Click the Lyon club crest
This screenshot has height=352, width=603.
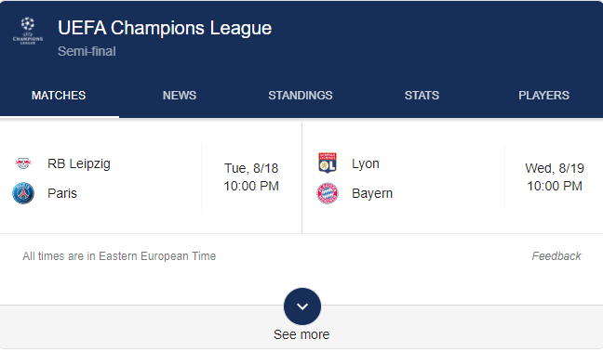328,163
